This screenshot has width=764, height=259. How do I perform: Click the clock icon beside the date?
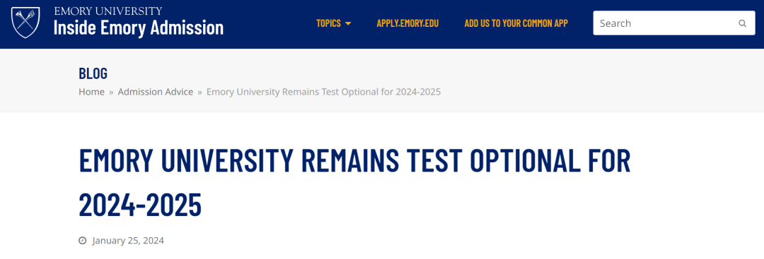pyautogui.click(x=83, y=241)
